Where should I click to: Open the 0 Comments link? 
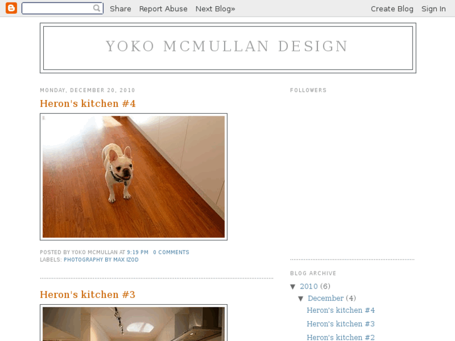click(171, 252)
